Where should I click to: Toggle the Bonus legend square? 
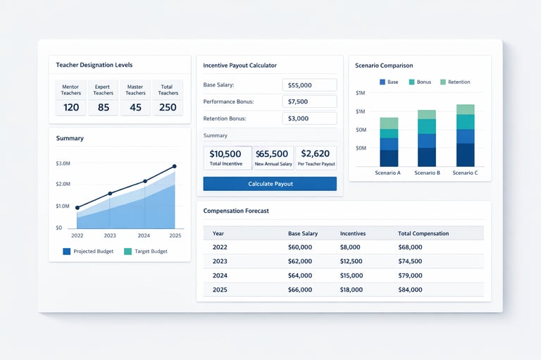click(x=411, y=82)
